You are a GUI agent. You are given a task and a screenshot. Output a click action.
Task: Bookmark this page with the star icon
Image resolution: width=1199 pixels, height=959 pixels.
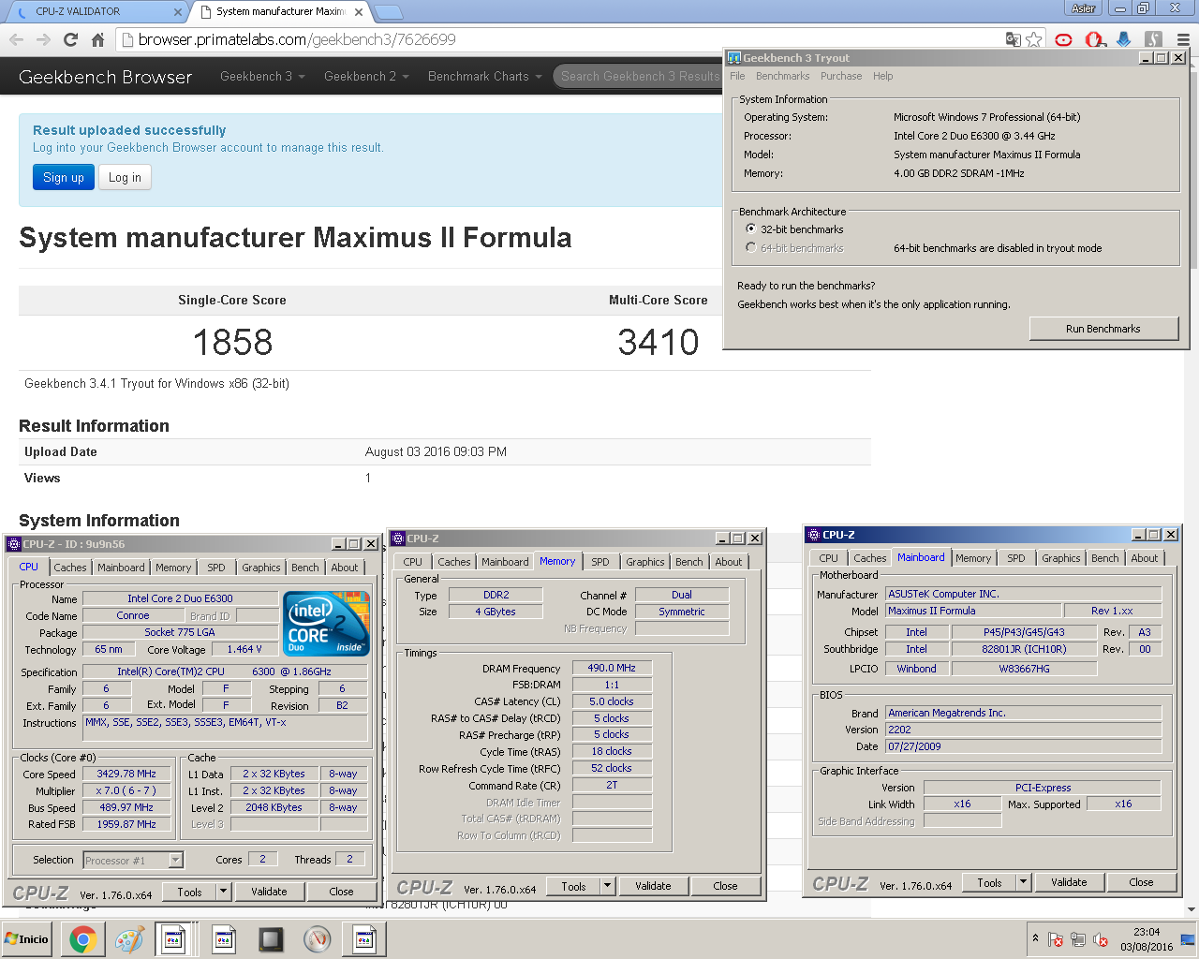[x=1034, y=39]
